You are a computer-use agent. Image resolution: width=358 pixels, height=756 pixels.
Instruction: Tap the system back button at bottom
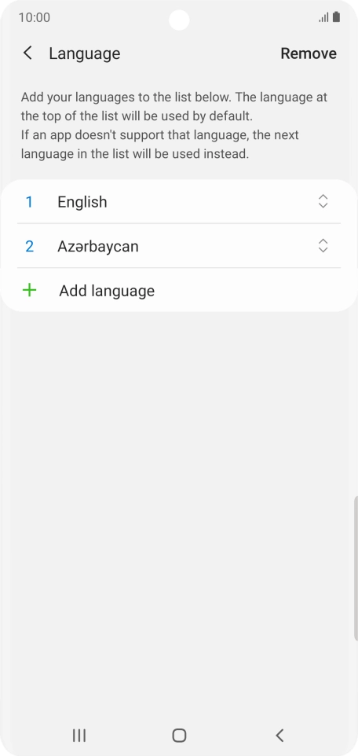coord(279,736)
